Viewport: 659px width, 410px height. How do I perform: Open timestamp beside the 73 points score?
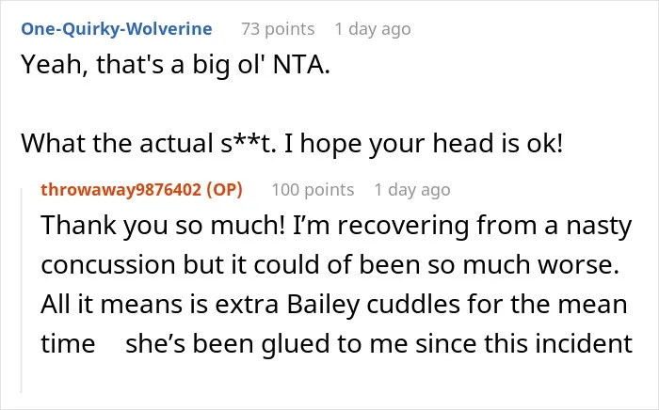pyautogui.click(x=373, y=29)
